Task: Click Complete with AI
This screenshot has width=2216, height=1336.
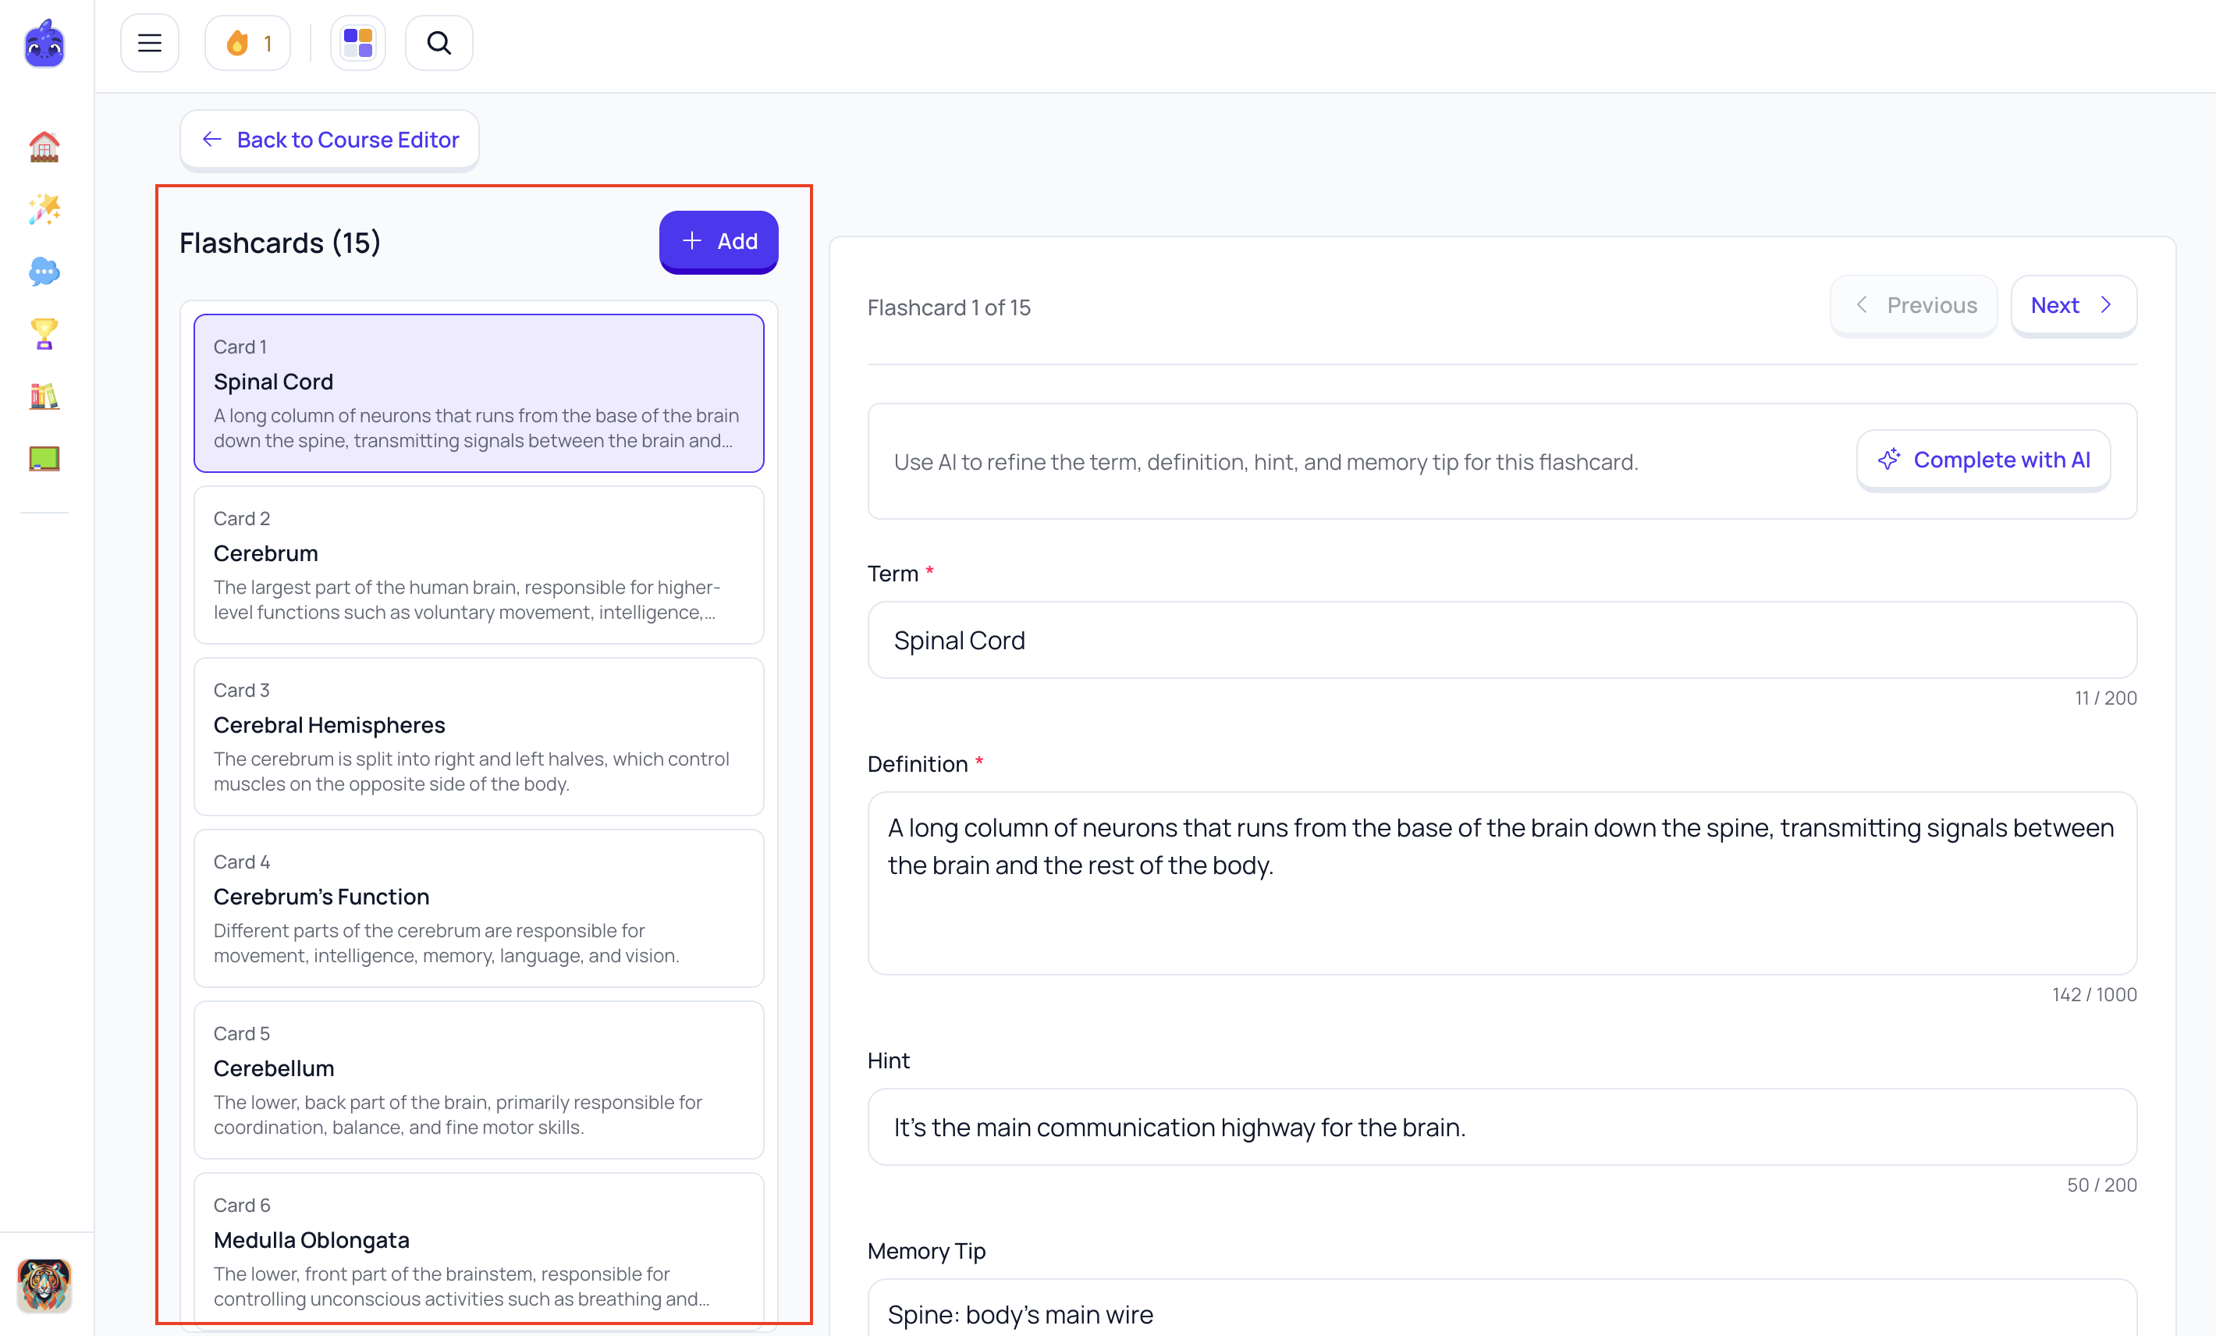Action: [x=1984, y=460]
